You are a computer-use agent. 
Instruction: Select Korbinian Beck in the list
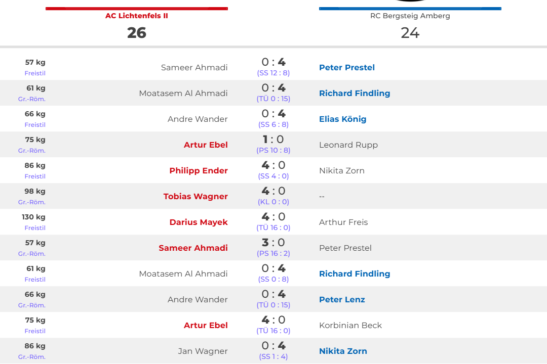tap(350, 326)
